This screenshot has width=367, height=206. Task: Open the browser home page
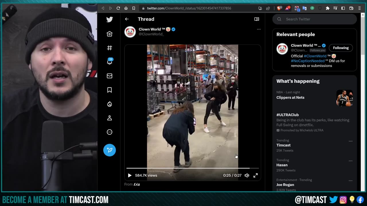coord(126,8)
